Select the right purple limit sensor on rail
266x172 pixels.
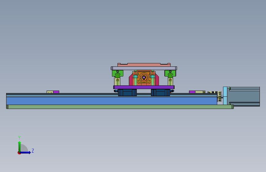[192, 92]
